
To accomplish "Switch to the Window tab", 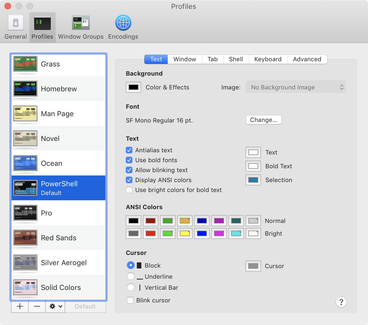I will pos(185,59).
